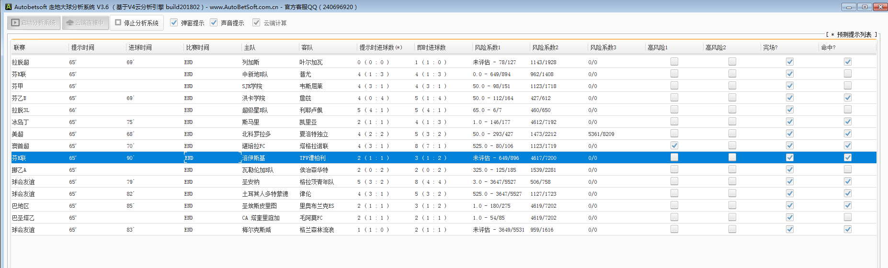Click the 预测提示列表 group label
Screen dimensions: 888x268
(854, 34)
